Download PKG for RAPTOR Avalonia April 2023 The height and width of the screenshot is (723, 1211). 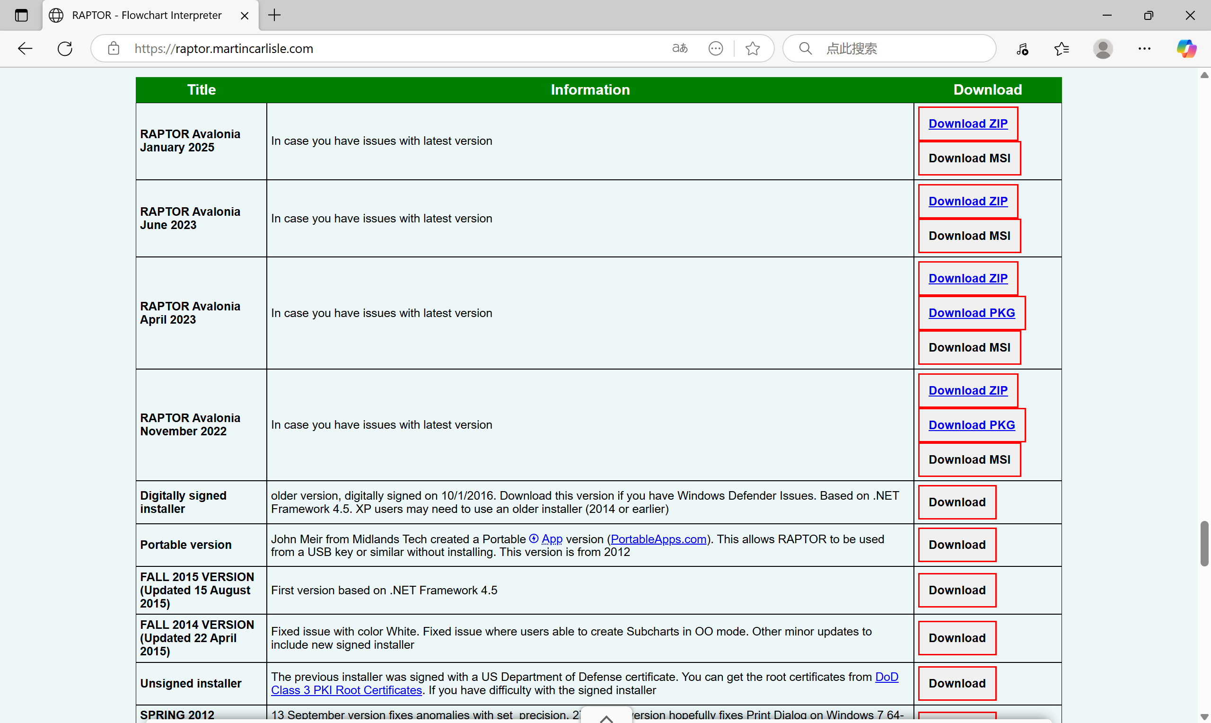[x=972, y=313]
